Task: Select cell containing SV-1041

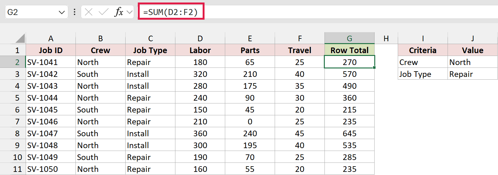Action: [x=51, y=62]
